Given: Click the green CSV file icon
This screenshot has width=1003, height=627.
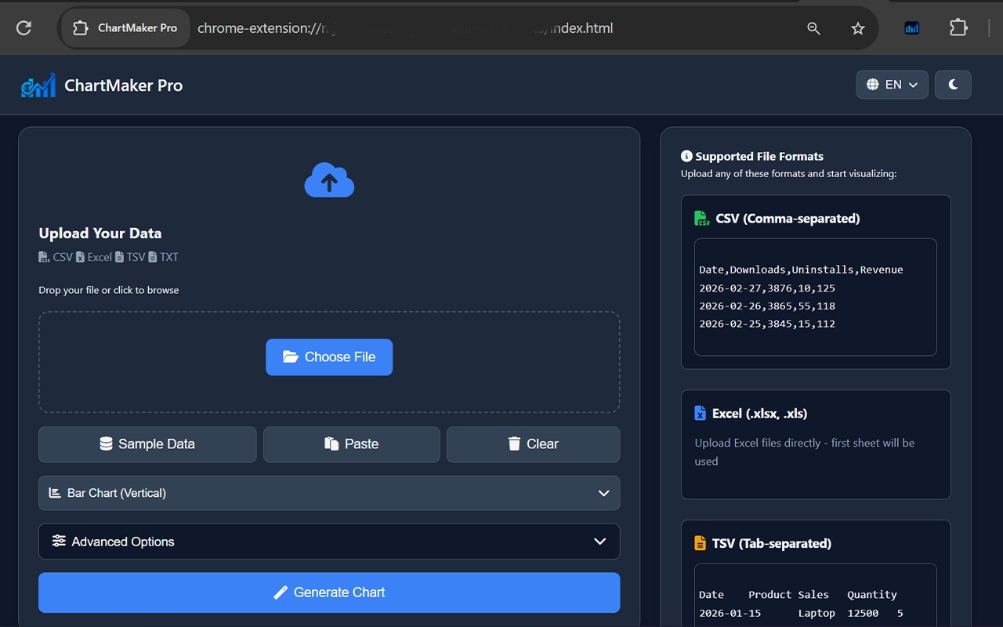Looking at the screenshot, I should click(702, 219).
